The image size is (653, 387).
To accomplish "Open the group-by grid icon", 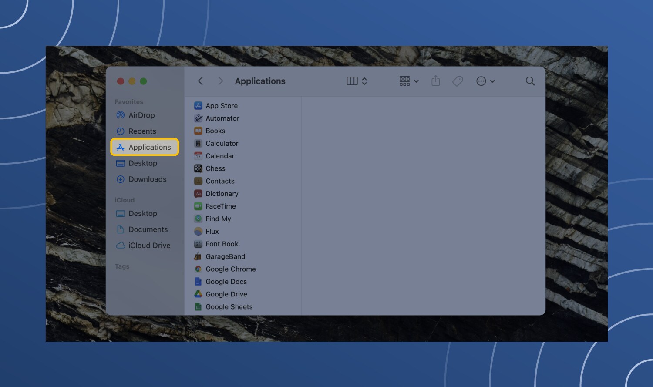I will tap(404, 81).
